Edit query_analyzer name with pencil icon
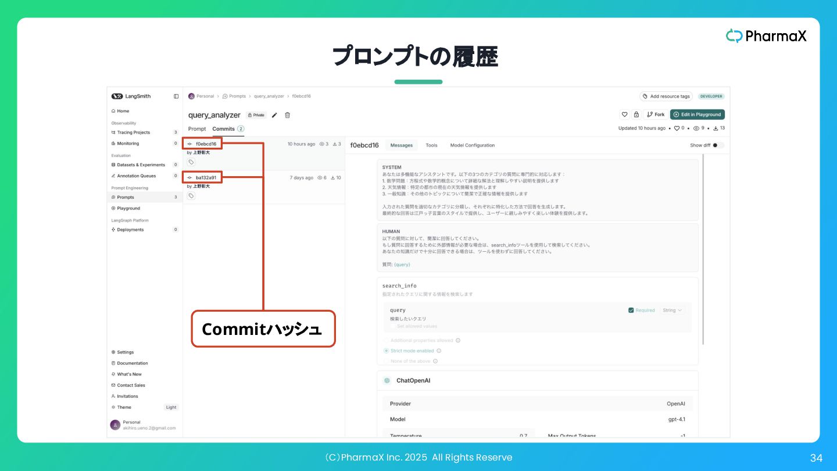Image resolution: width=837 pixels, height=471 pixels. tap(274, 115)
